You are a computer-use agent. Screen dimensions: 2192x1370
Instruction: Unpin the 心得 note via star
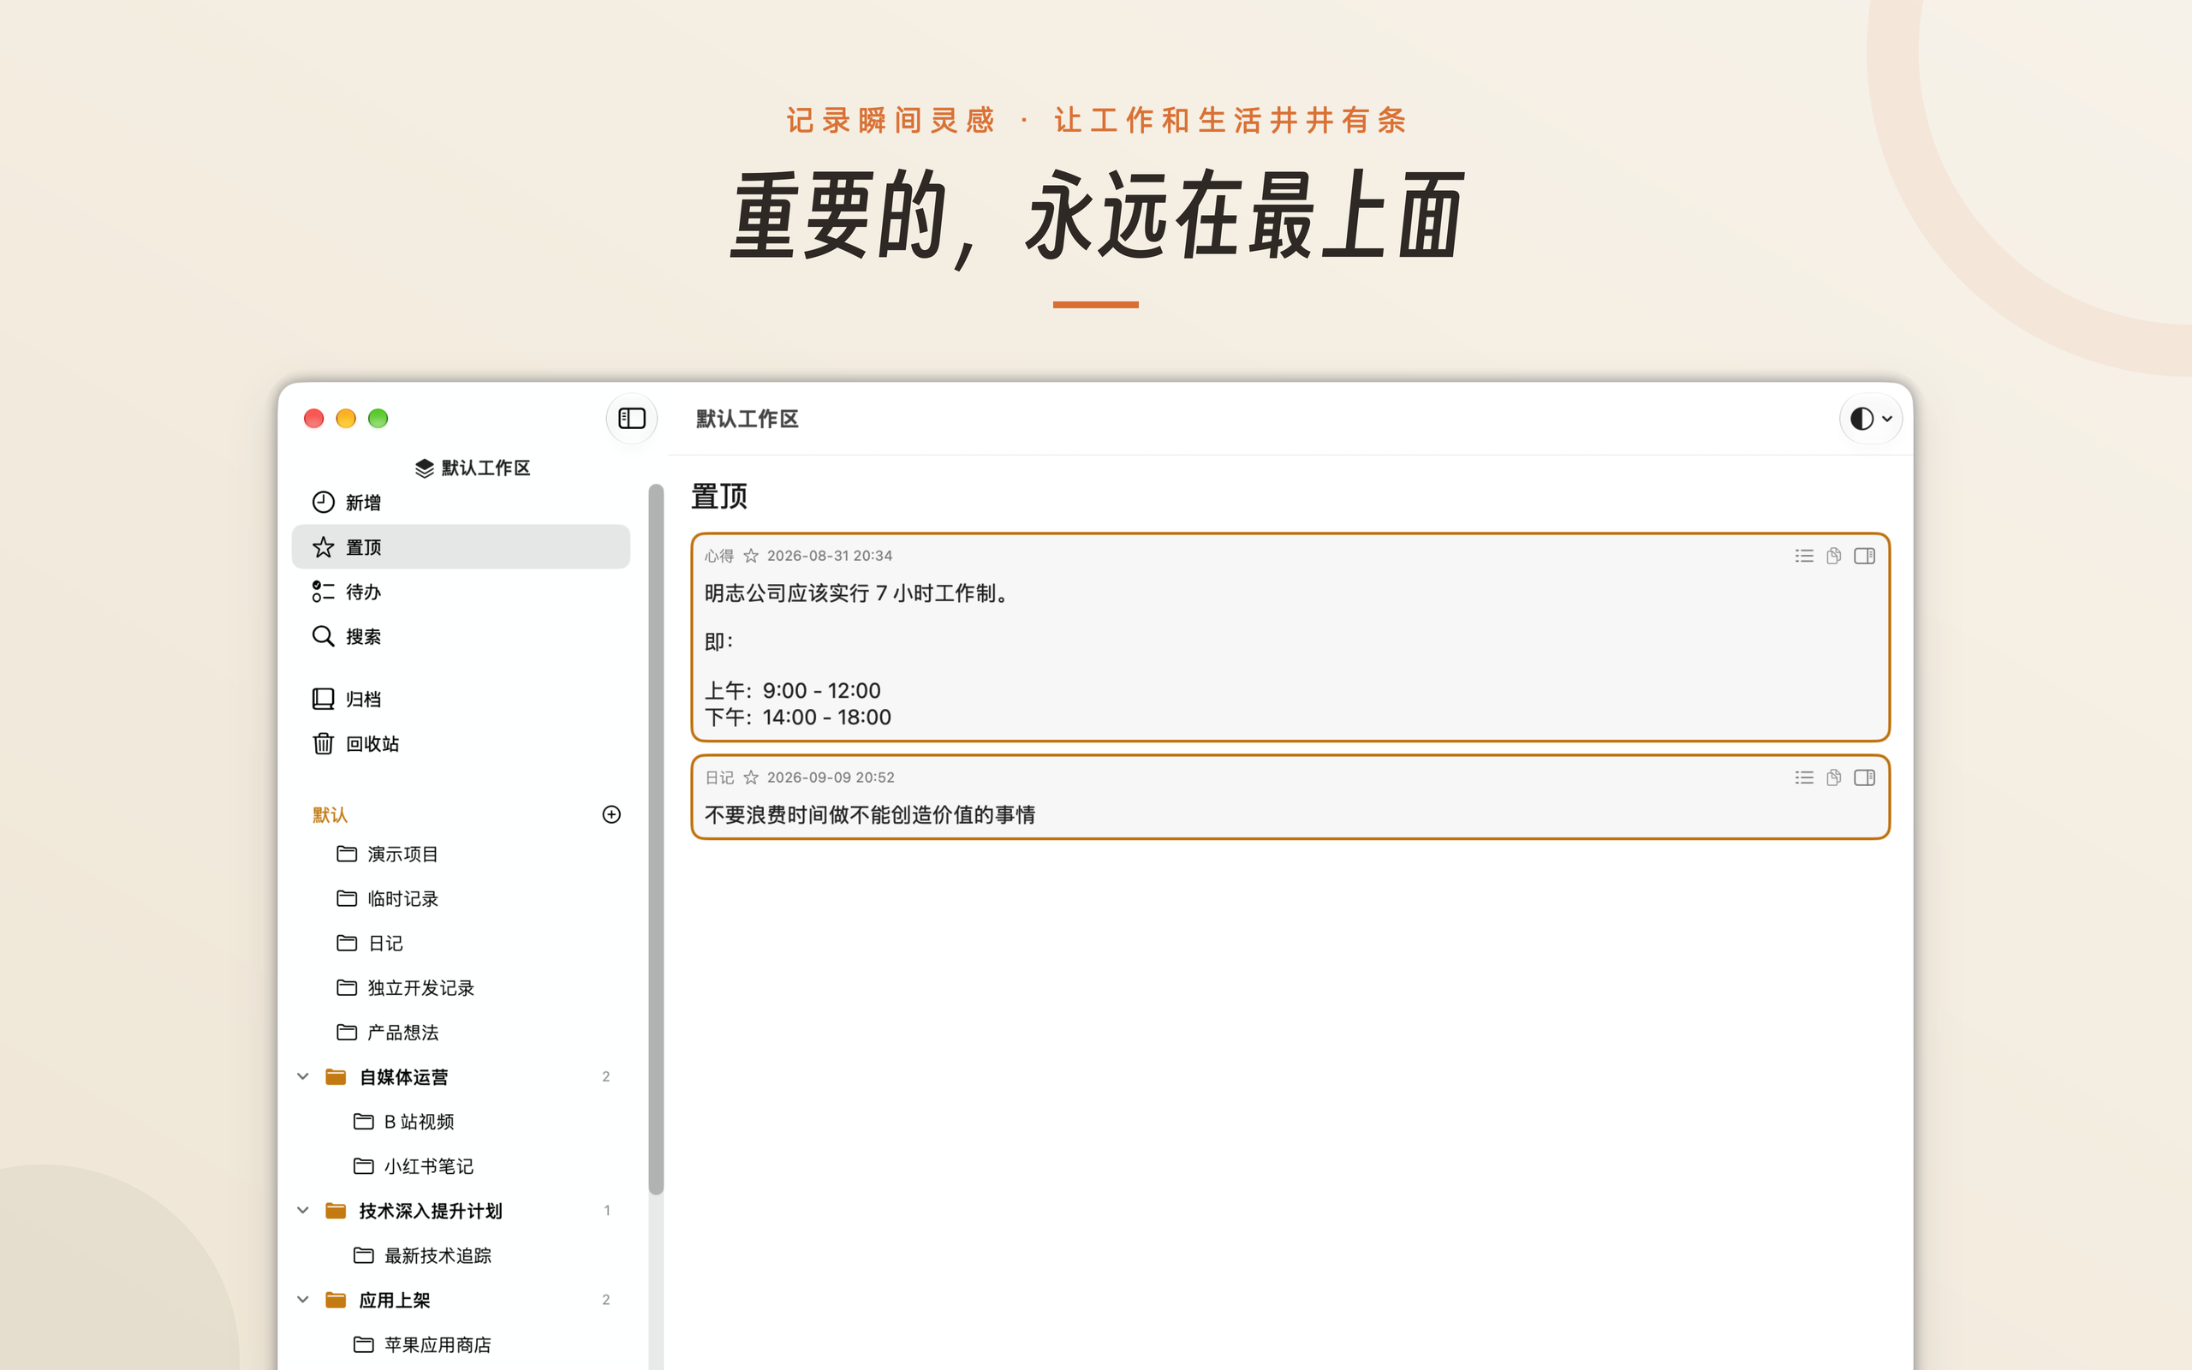[751, 556]
